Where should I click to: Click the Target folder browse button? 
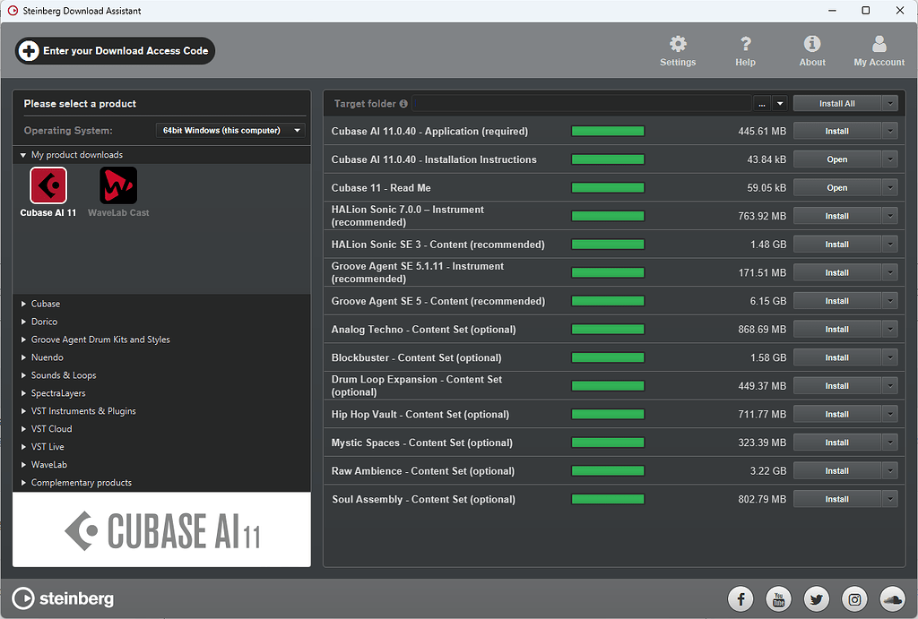[x=761, y=103]
